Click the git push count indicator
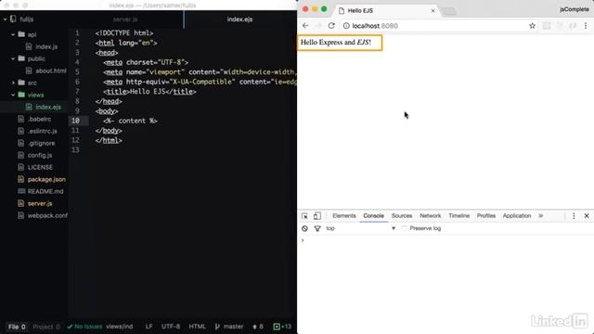Screen dimensions: 594x334 [258, 327]
